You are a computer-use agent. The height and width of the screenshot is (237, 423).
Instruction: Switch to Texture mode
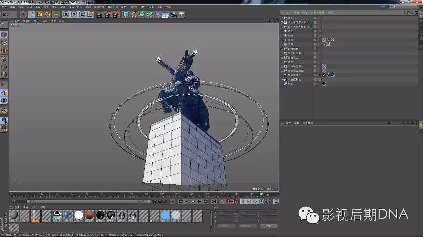pyautogui.click(x=4, y=43)
